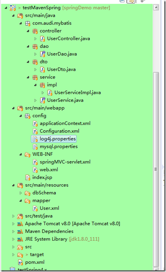Click the Apache Tomcat v8.0 library icon
The width and height of the screenshot is (166, 272).
tap(20, 224)
